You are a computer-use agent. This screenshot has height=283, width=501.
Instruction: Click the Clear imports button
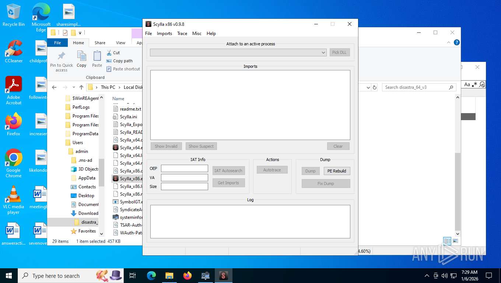tap(338, 146)
